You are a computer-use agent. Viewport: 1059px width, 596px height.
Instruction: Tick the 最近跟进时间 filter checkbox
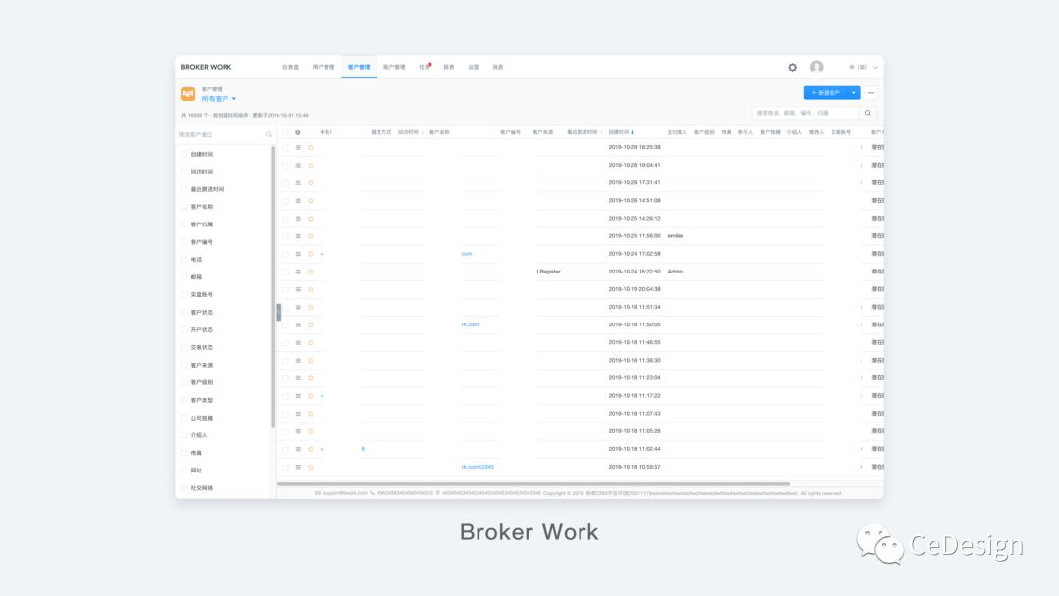click(184, 189)
